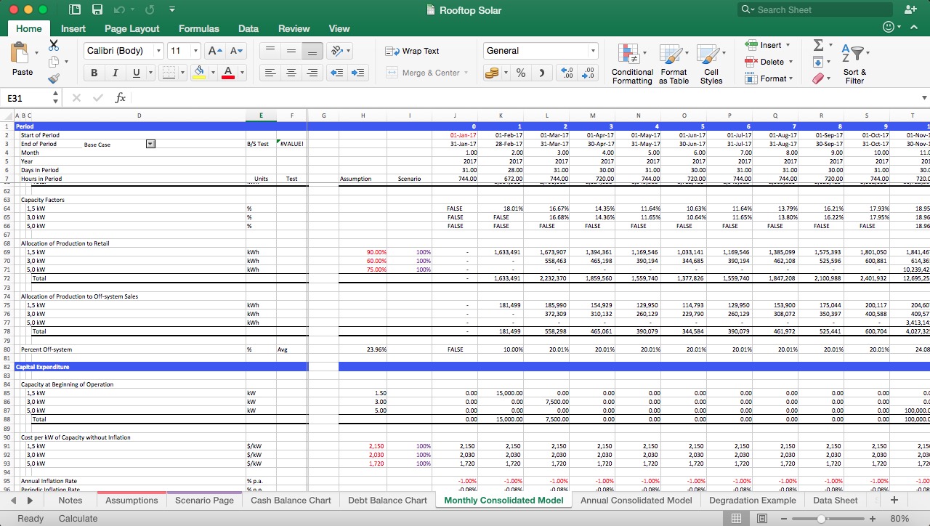Increase indent icon
930x526 pixels.
click(x=358, y=73)
